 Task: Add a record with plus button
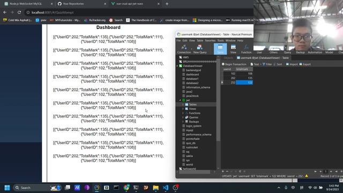click(223, 172)
